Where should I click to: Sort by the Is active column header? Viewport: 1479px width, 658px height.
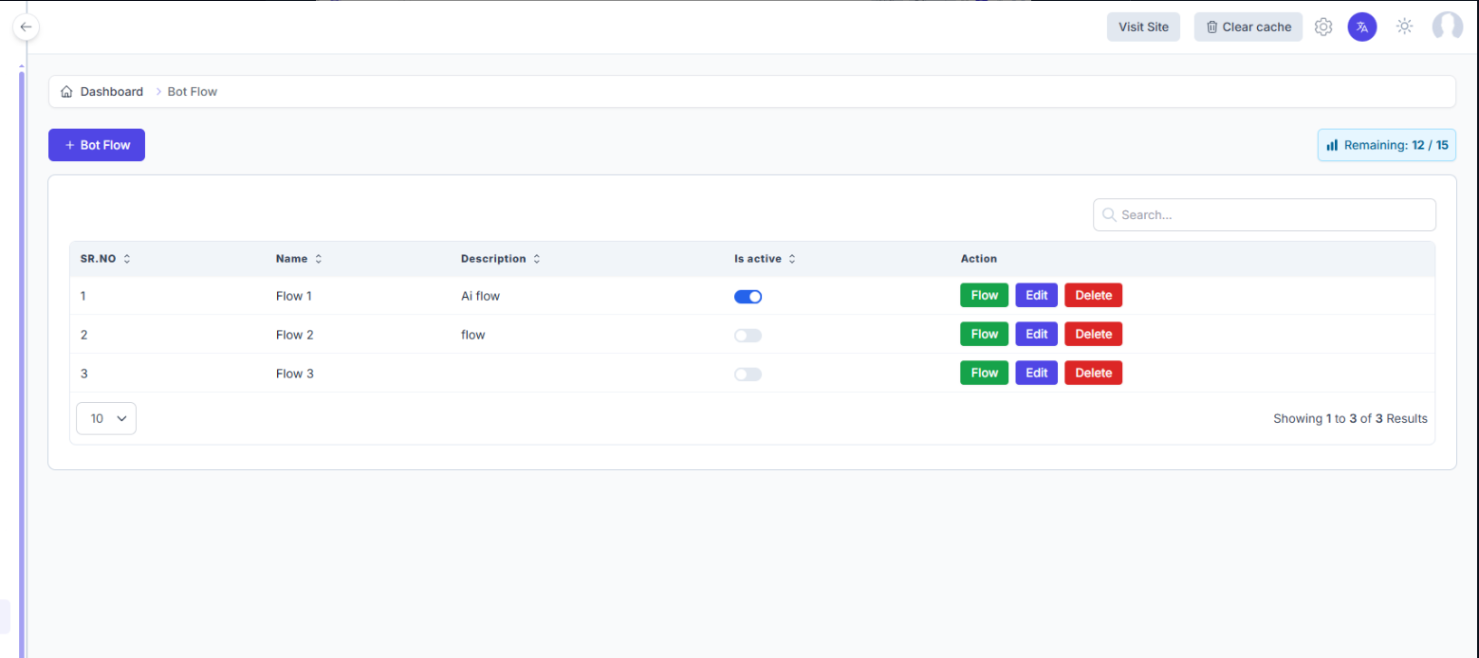tap(758, 259)
